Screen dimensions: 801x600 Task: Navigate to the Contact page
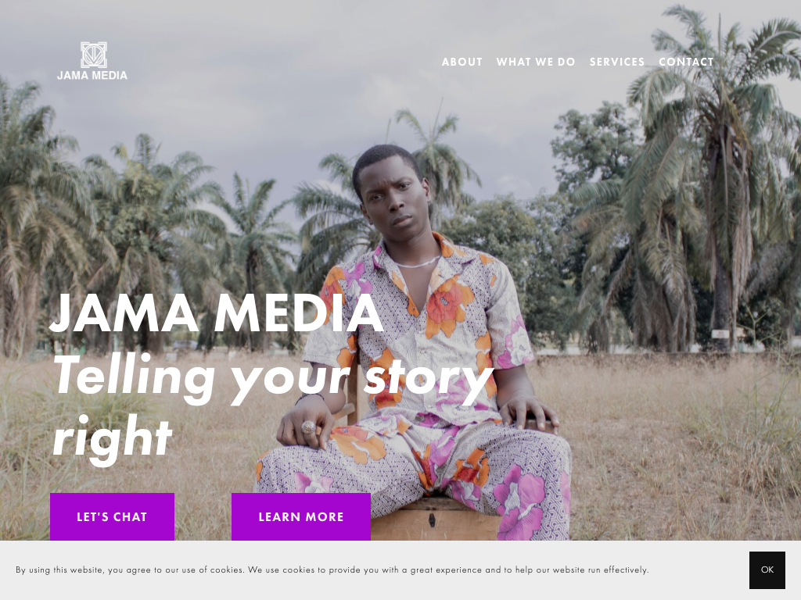click(686, 62)
